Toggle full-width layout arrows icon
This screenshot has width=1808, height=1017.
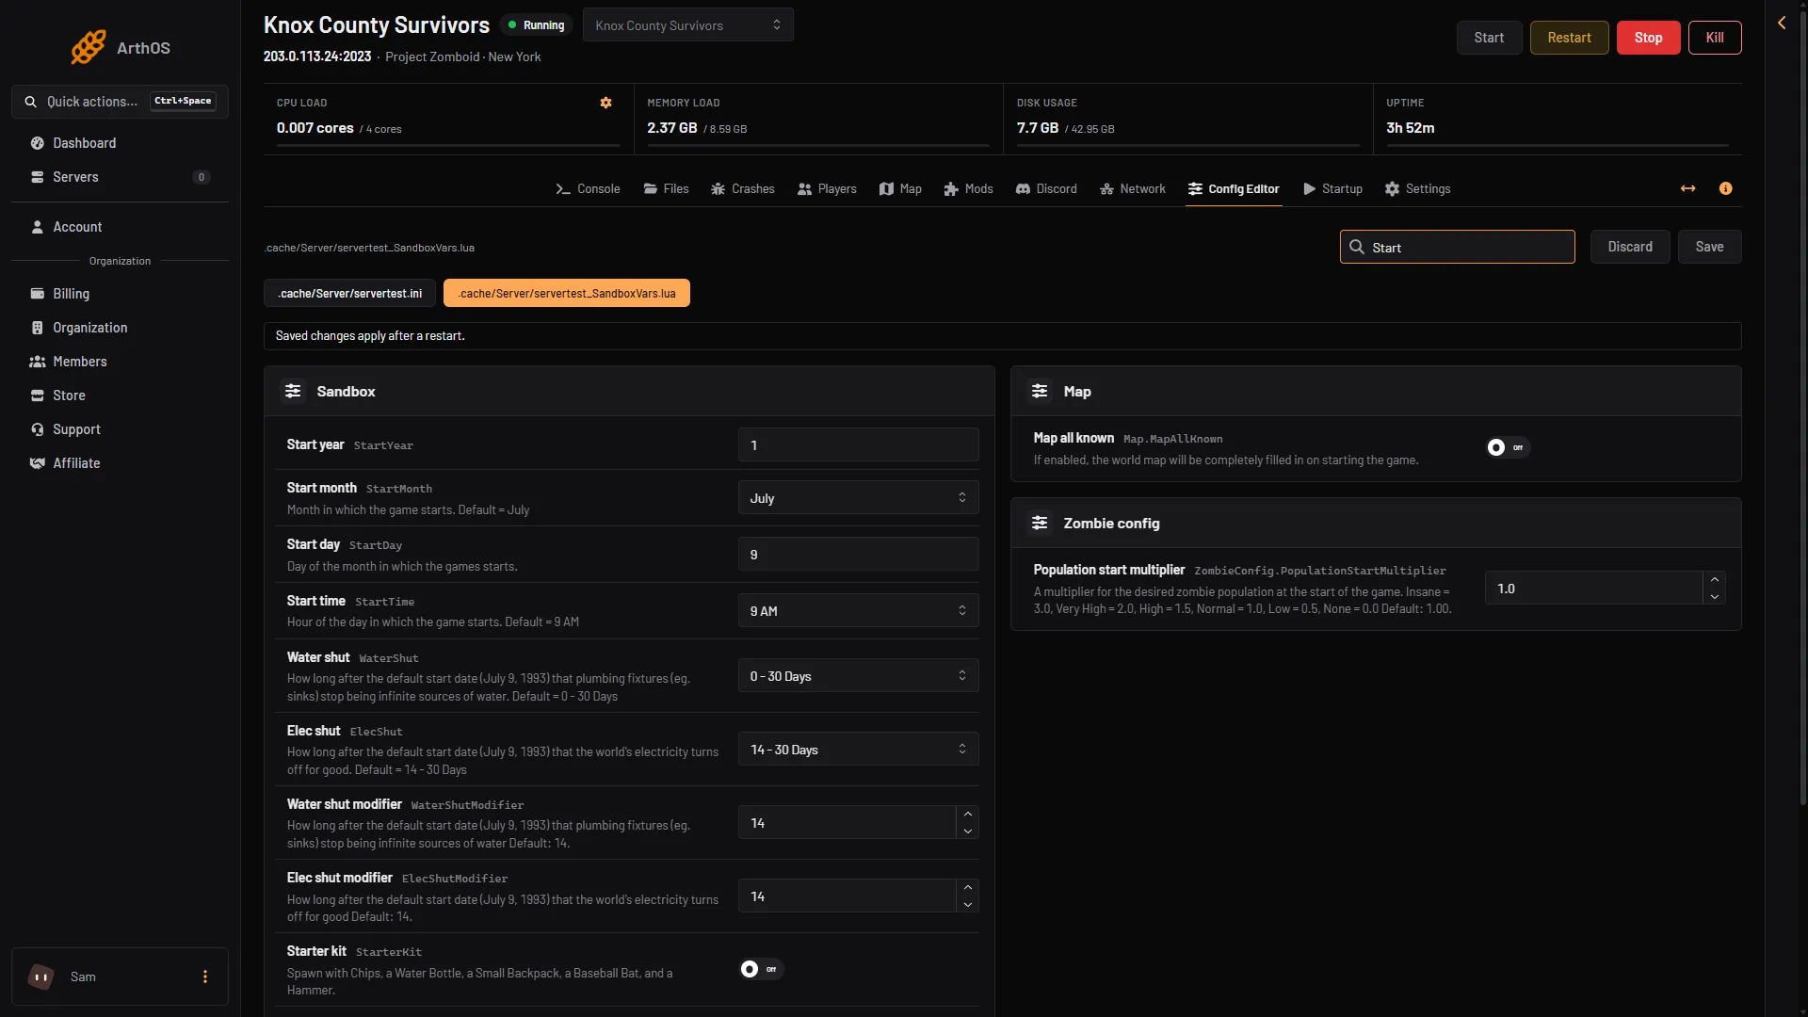coord(1687,188)
